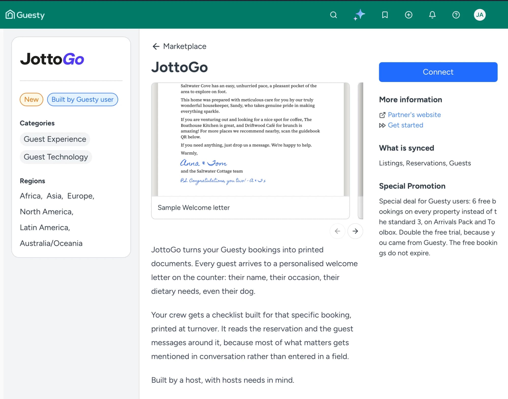Return to Marketplace link

(185, 46)
